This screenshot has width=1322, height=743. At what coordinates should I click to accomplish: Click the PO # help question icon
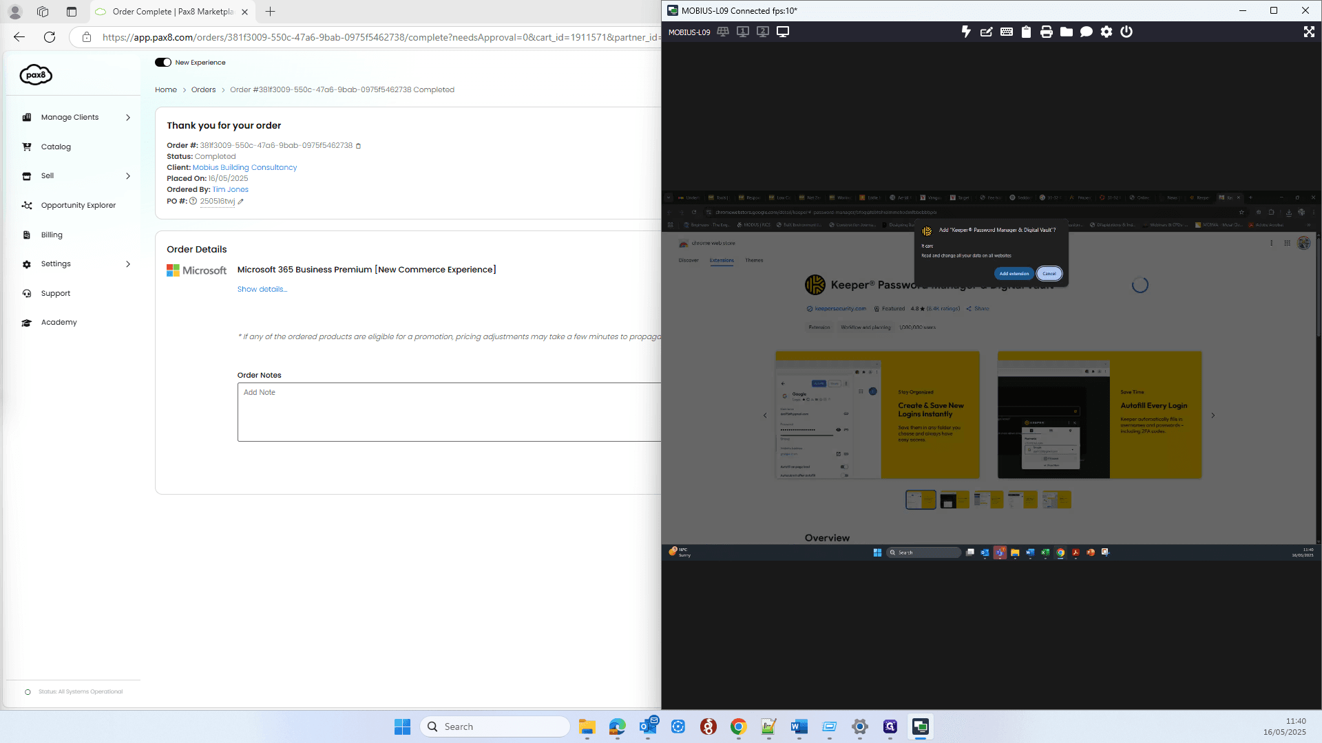(193, 202)
